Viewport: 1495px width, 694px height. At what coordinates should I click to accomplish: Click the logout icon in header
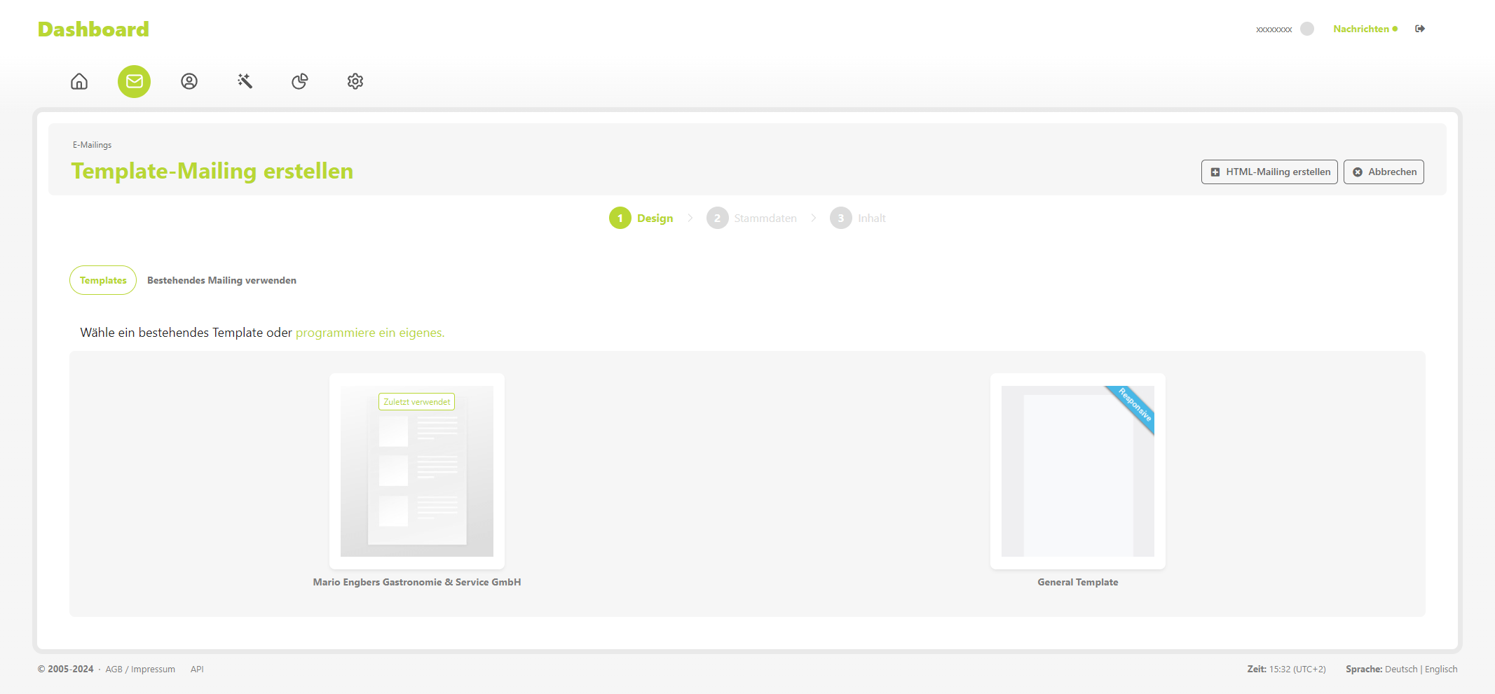[x=1420, y=29]
